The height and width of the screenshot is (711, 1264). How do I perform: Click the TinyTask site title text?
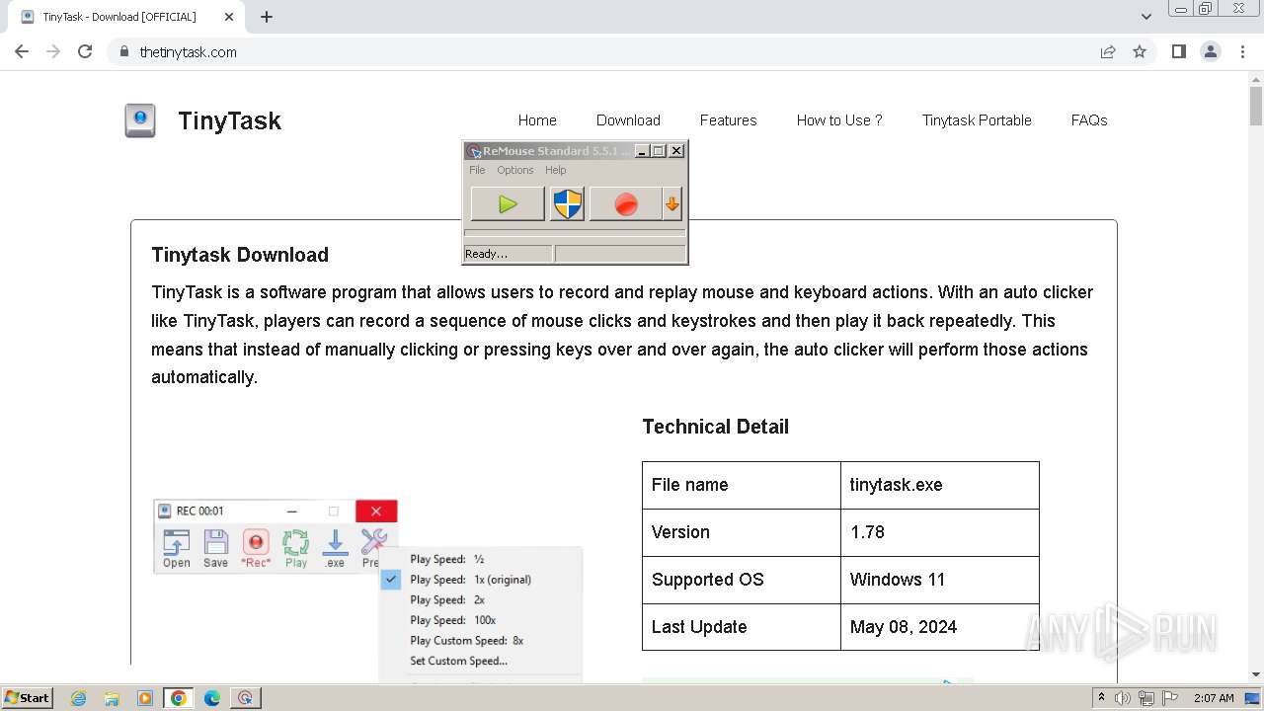tap(229, 120)
